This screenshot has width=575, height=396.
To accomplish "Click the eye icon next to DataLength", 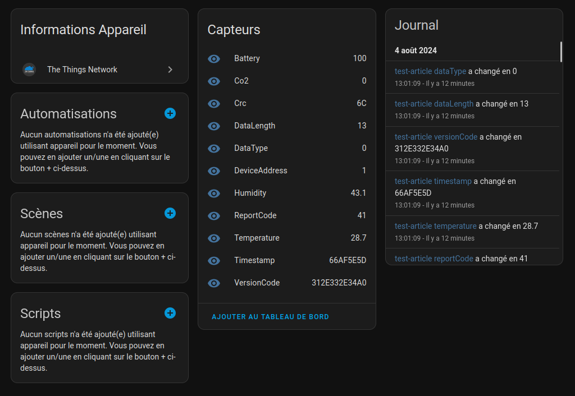I will point(214,126).
